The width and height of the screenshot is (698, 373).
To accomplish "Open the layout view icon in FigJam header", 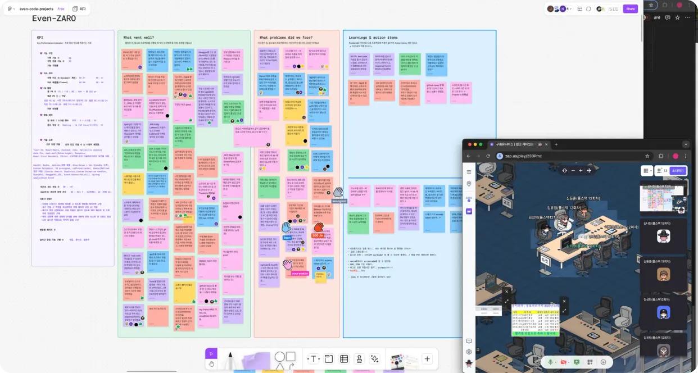I will 579,9.
